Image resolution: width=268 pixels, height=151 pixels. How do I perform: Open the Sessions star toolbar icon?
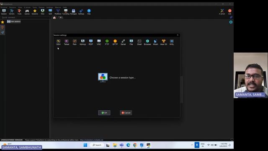(x=35, y=12)
